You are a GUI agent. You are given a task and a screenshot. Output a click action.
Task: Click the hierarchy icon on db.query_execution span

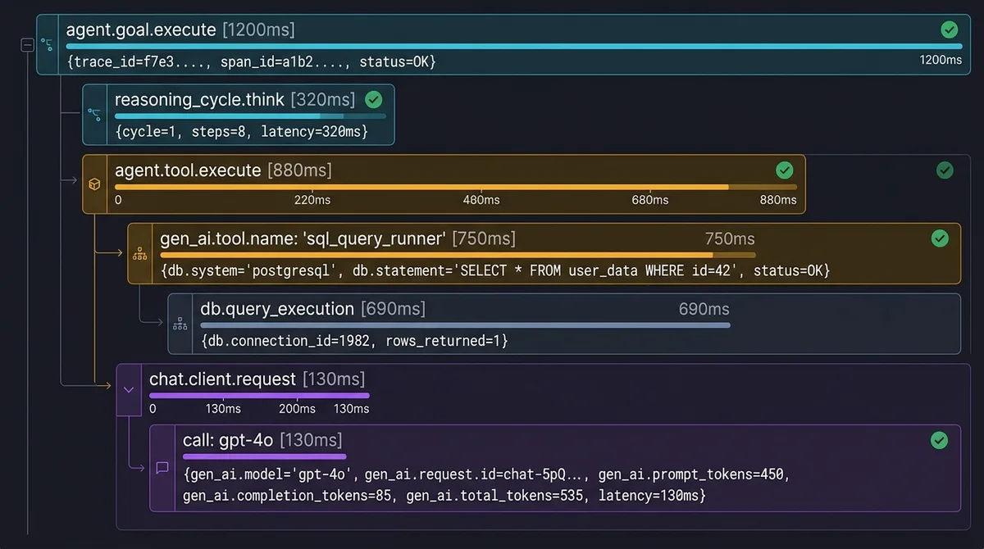point(180,324)
